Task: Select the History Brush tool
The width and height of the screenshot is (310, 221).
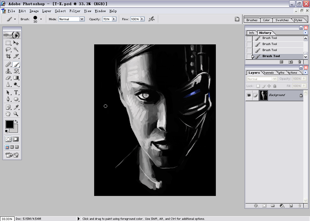Action: (16, 71)
